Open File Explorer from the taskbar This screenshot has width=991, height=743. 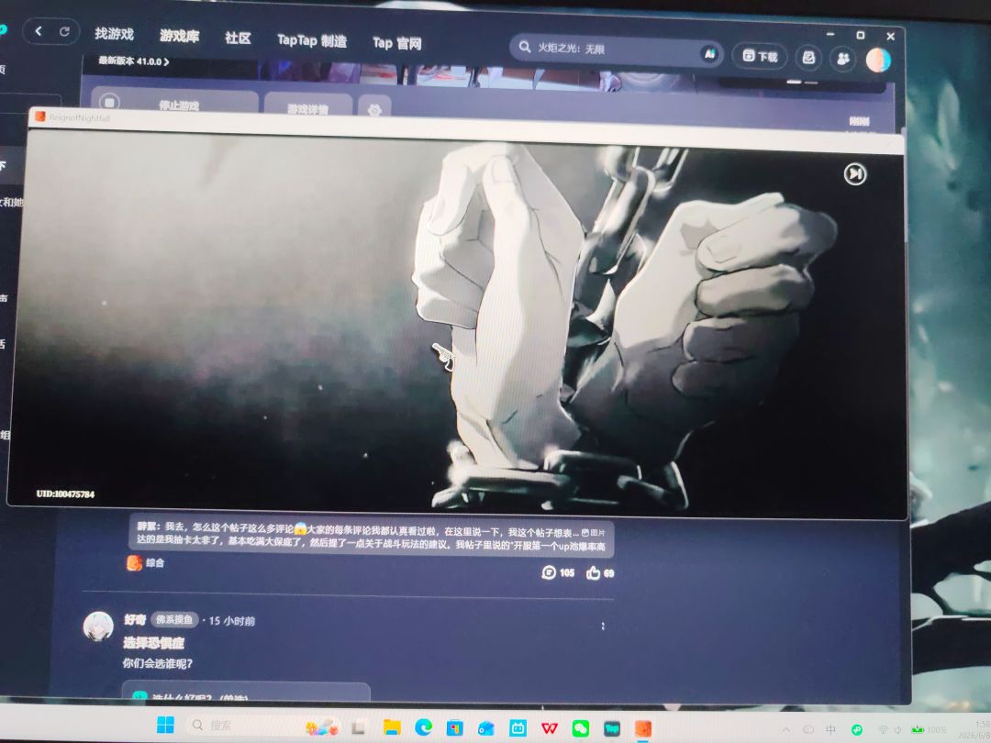pos(392,727)
